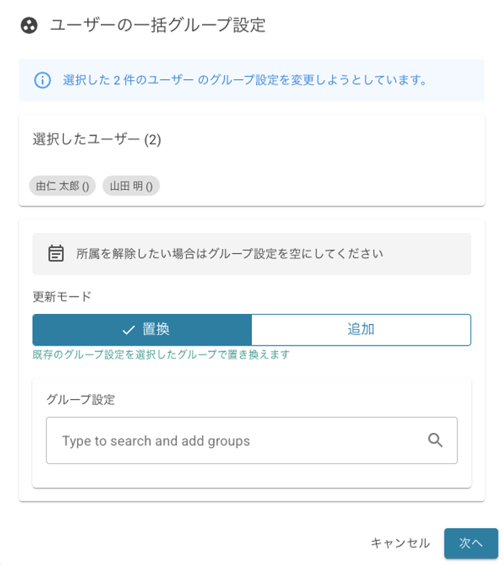Switch the update mode to 追加
Screen dimensions: 503x565
click(361, 330)
